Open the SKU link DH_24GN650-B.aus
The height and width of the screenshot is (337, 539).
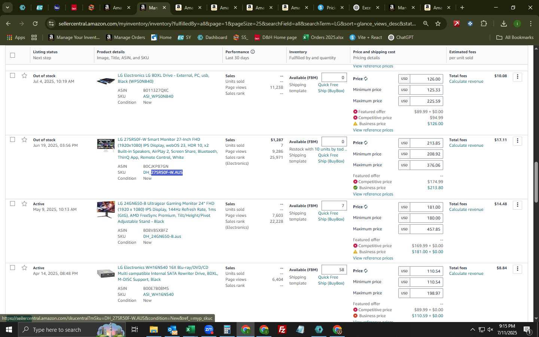pos(162,236)
